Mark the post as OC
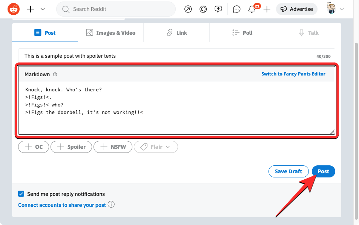 click(x=34, y=147)
